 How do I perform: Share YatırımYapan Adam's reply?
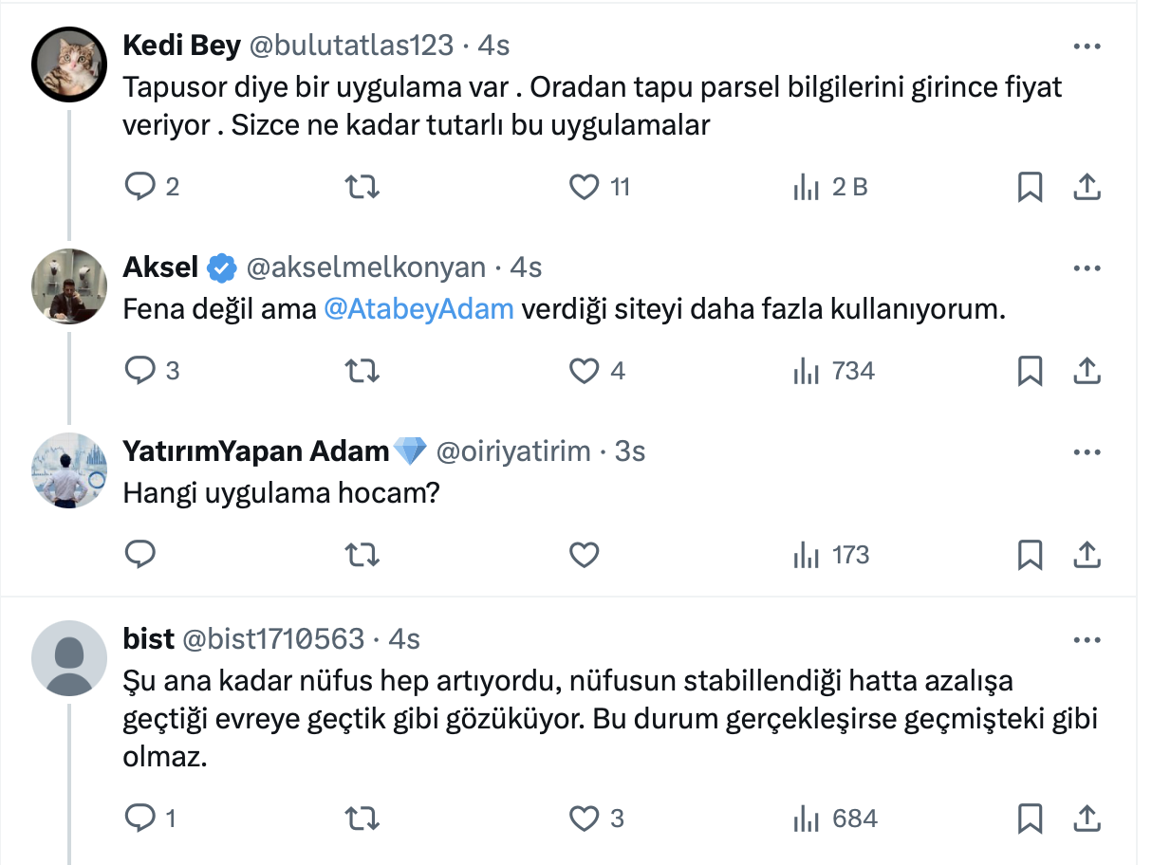(x=1086, y=555)
